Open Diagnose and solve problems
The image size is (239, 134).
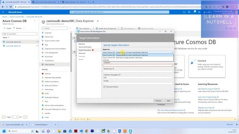[x=55, y=49]
